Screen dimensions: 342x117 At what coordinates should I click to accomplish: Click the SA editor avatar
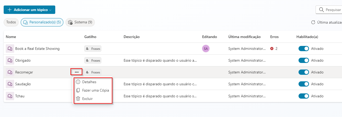coord(206,49)
